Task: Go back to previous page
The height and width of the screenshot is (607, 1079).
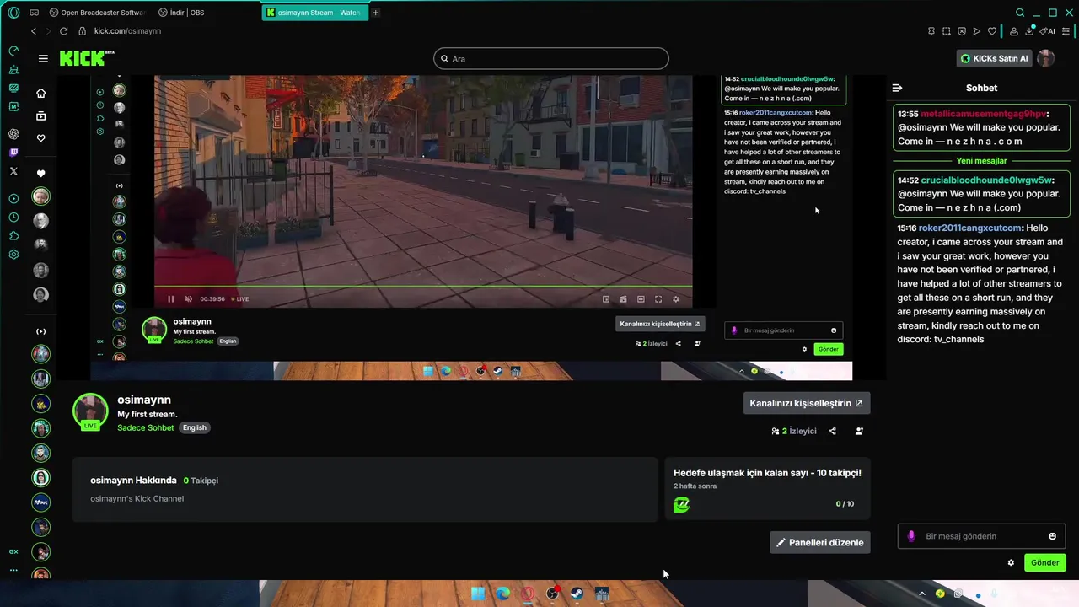Action: click(33, 31)
